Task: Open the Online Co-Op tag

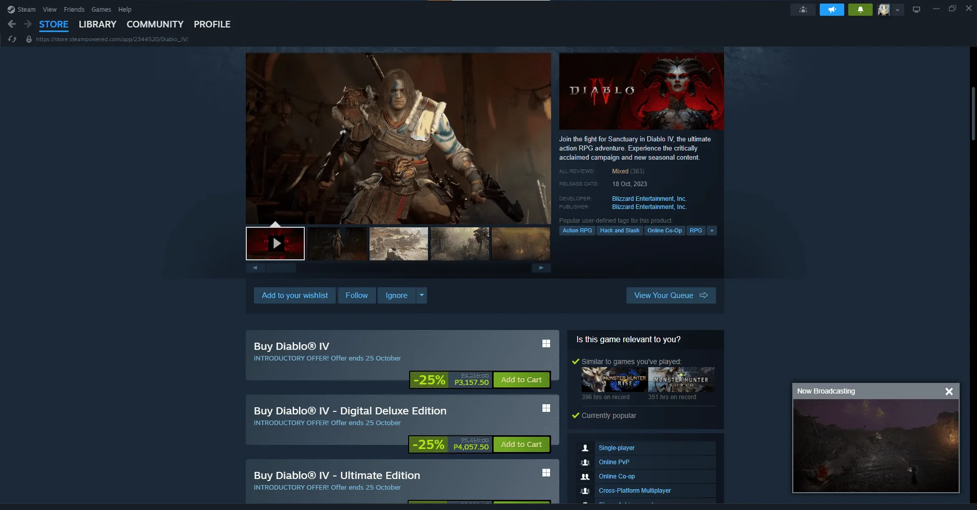Action: click(x=665, y=231)
